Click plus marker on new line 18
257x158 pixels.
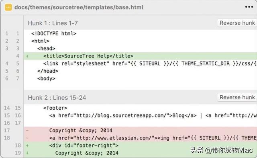coord(27,146)
